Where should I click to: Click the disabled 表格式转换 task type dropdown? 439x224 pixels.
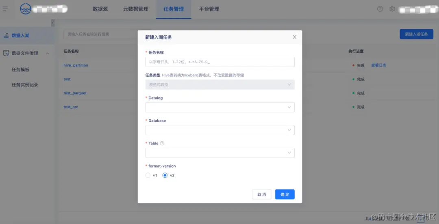pyautogui.click(x=220, y=84)
